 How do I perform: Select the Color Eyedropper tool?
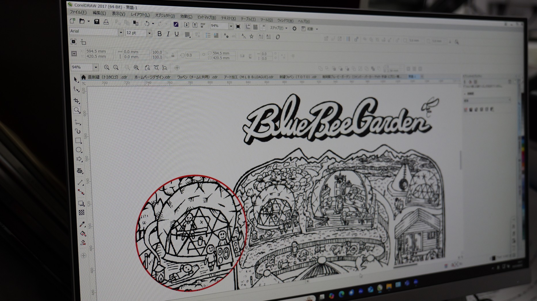82,224
